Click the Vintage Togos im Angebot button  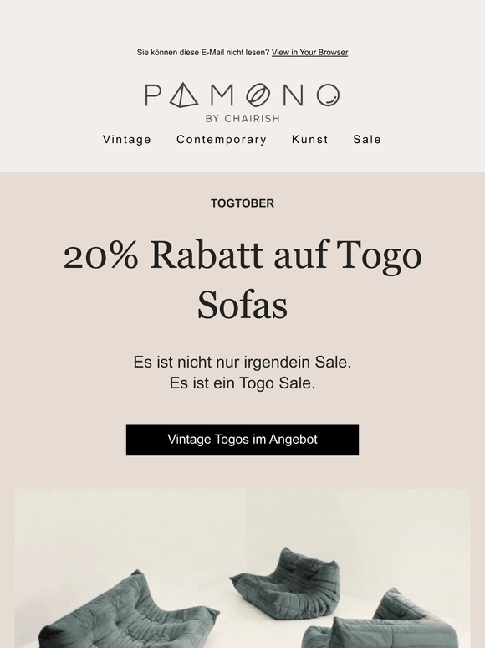tap(242, 440)
